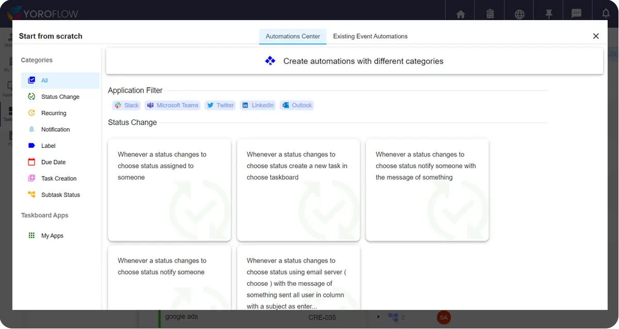Image resolution: width=619 pixels, height=329 pixels.
Task: Click the Slack icon in Application Filter
Action: pyautogui.click(x=118, y=105)
